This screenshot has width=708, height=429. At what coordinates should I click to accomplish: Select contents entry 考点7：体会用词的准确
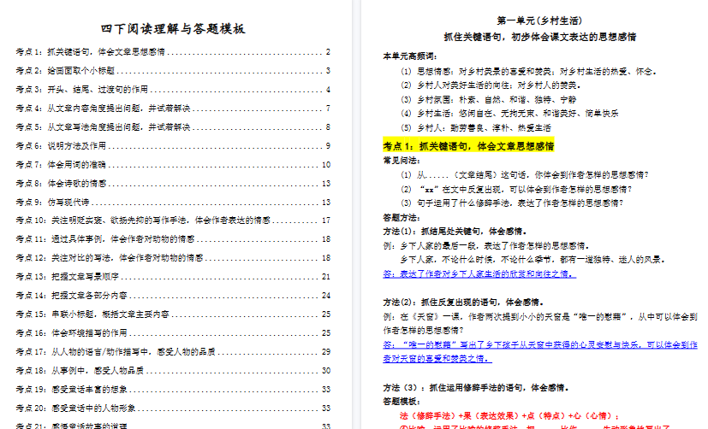tap(173, 164)
